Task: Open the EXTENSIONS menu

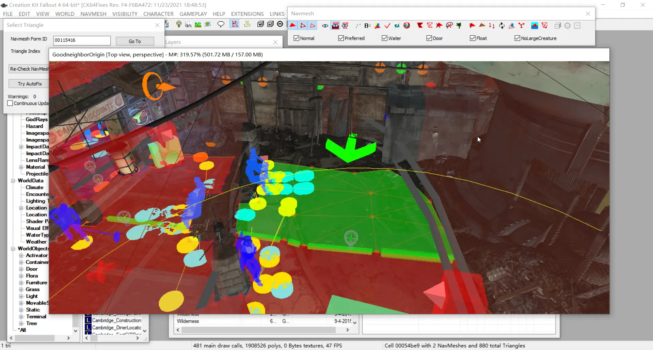Action: pos(247,14)
